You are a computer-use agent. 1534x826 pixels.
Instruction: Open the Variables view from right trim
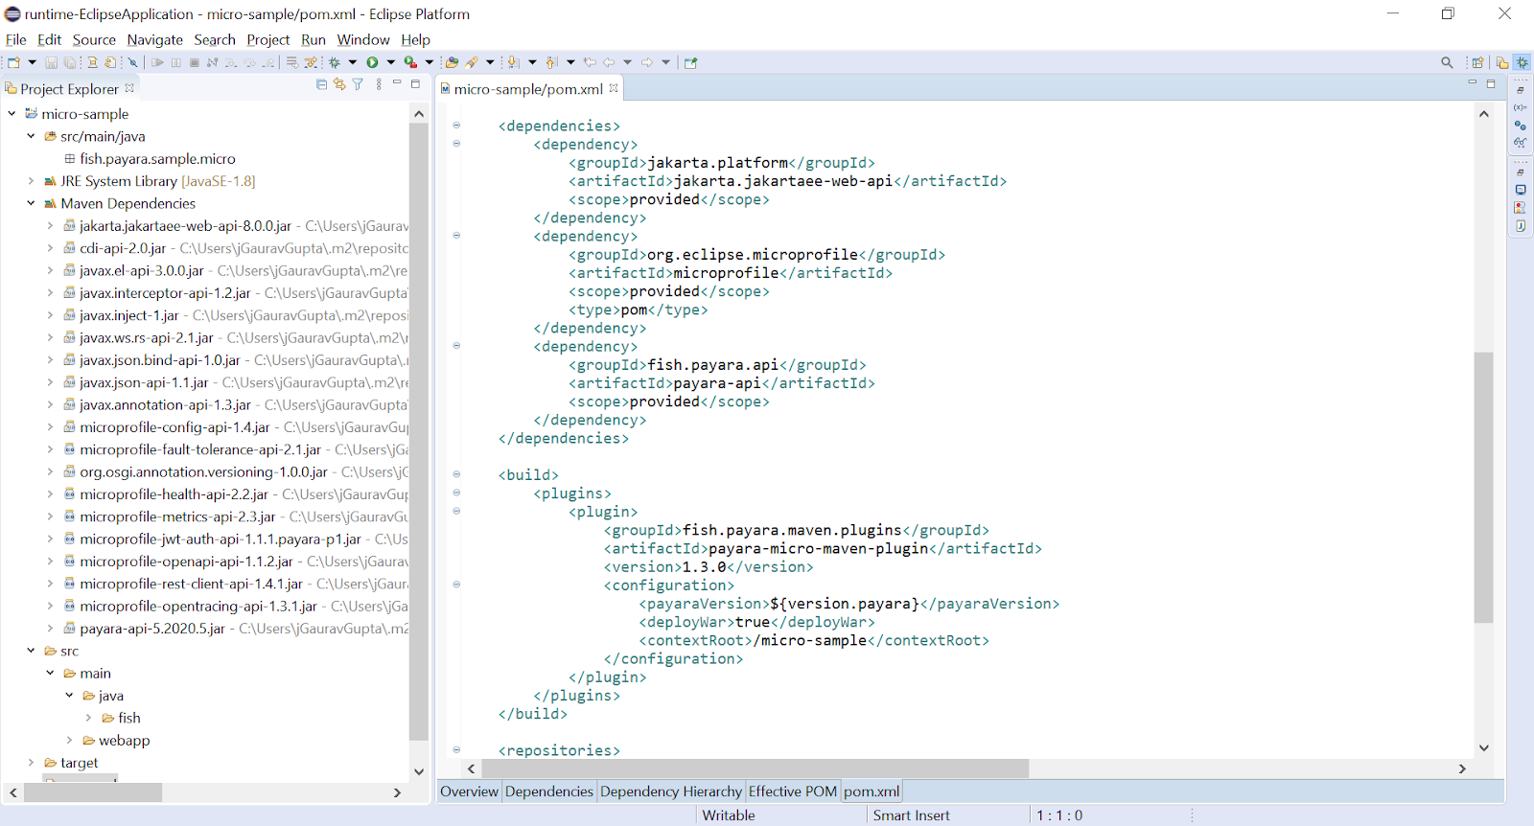click(1521, 107)
